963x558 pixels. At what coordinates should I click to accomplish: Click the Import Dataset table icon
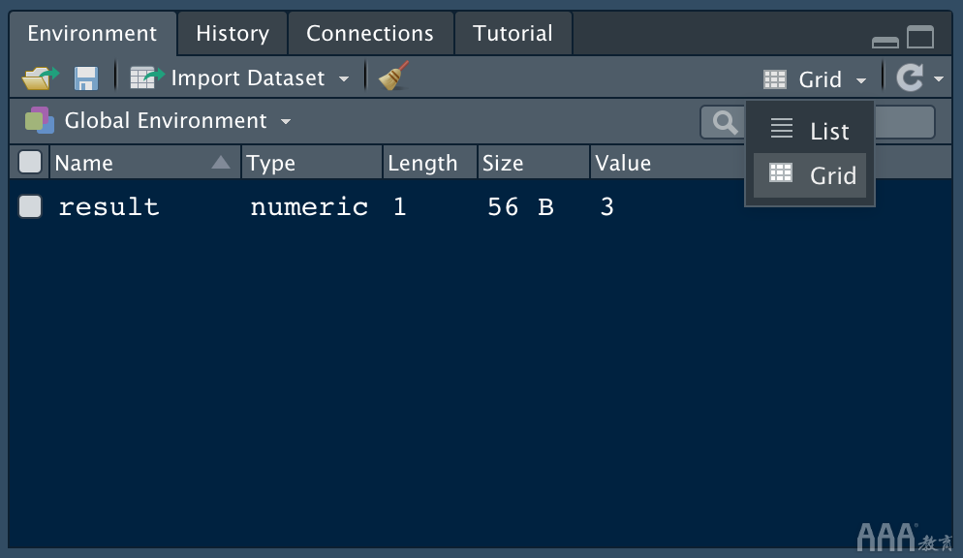(147, 78)
